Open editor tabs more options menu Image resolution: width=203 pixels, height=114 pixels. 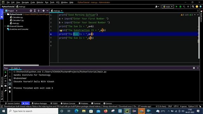(198, 11)
